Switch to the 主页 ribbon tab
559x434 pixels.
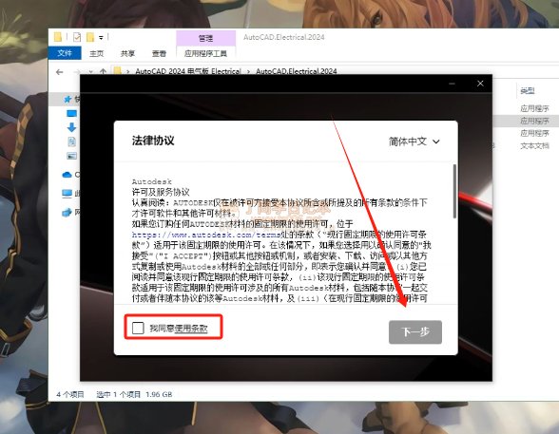(96, 53)
